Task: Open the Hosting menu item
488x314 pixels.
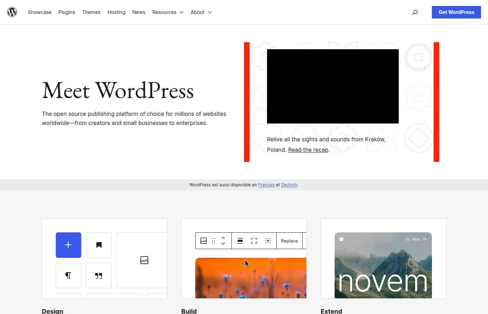Action: [x=116, y=12]
